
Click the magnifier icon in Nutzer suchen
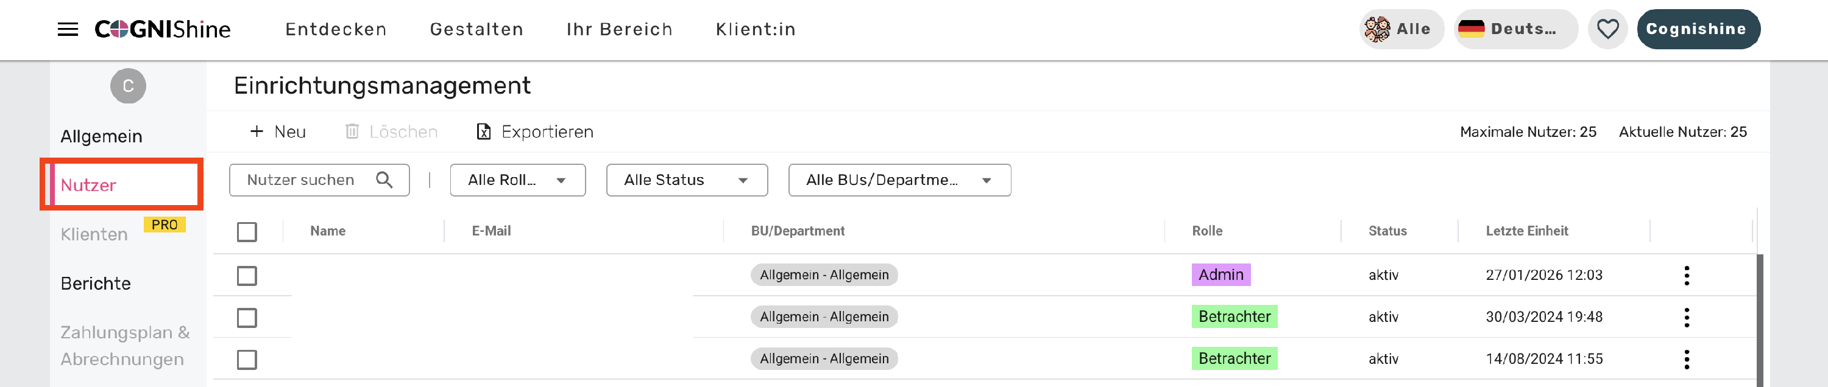tap(384, 180)
